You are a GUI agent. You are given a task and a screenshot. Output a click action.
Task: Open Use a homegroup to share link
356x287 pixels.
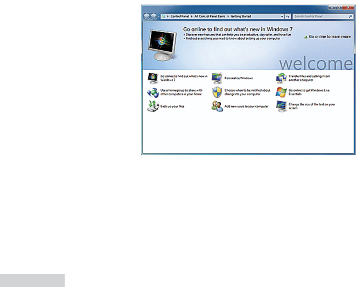click(181, 92)
